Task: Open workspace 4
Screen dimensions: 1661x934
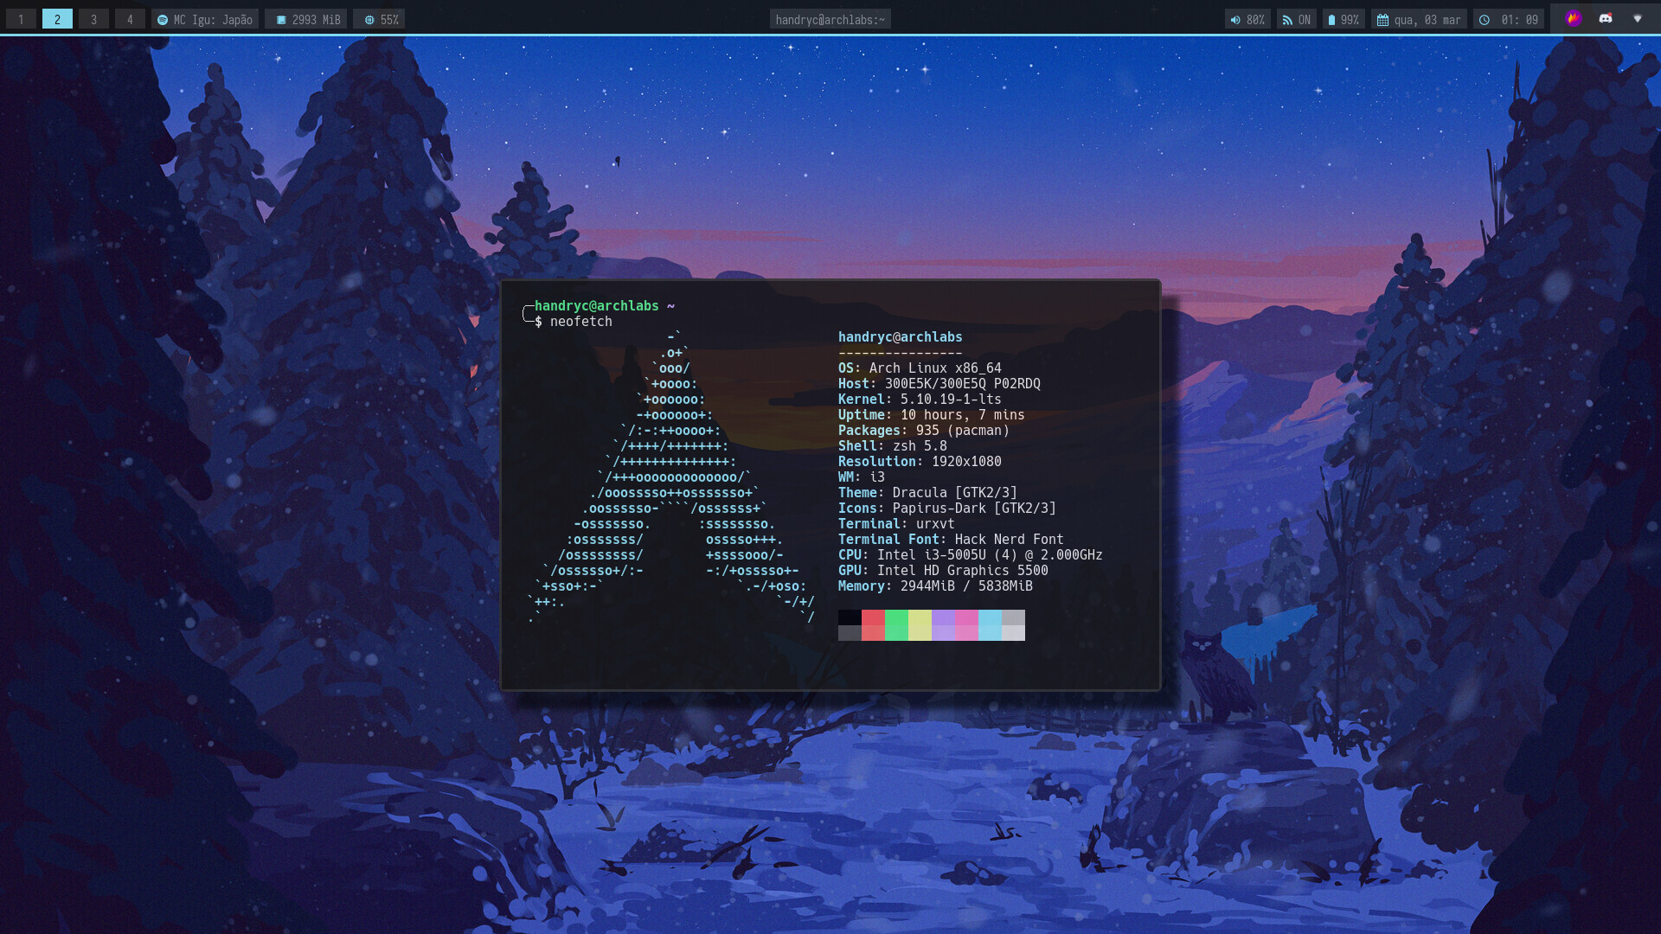Action: click(x=130, y=19)
